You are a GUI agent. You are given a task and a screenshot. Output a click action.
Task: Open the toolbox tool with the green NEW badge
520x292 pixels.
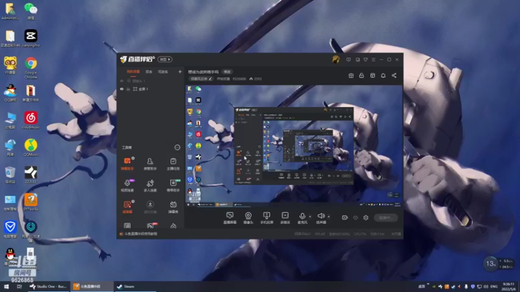[x=173, y=186]
